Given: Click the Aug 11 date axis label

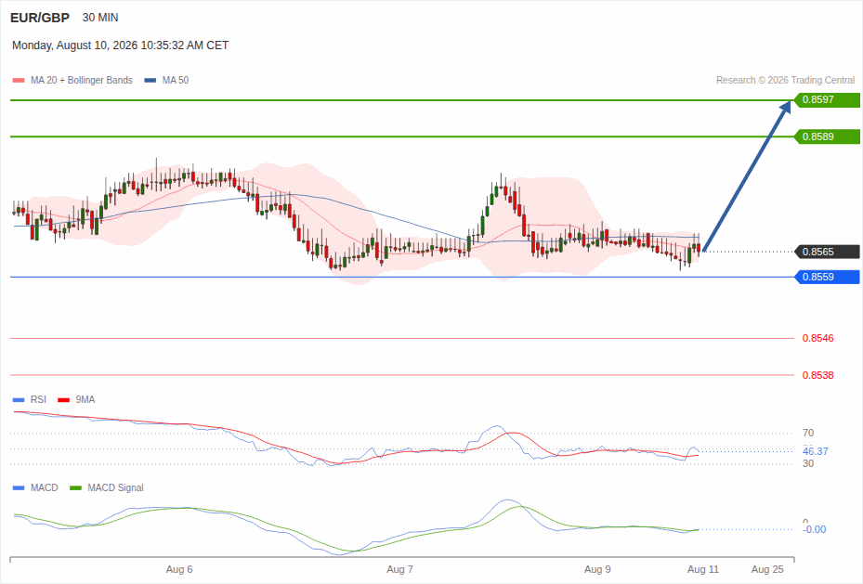Looking at the screenshot, I should coord(703,570).
